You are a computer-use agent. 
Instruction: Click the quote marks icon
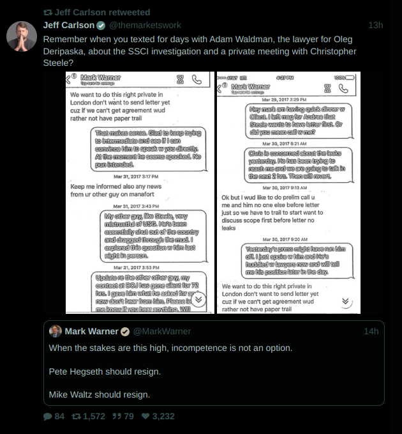click(117, 416)
